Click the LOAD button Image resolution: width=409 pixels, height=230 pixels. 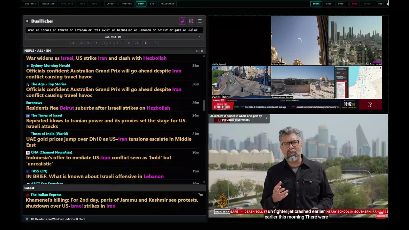click(341, 4)
